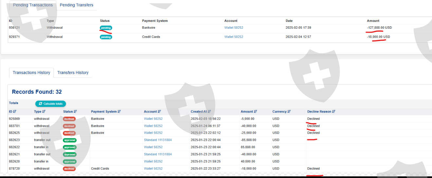Viewport: 432px width, 178px height.
Task: Click the pending status badge of withdrawal 936121
Action: click(106, 28)
